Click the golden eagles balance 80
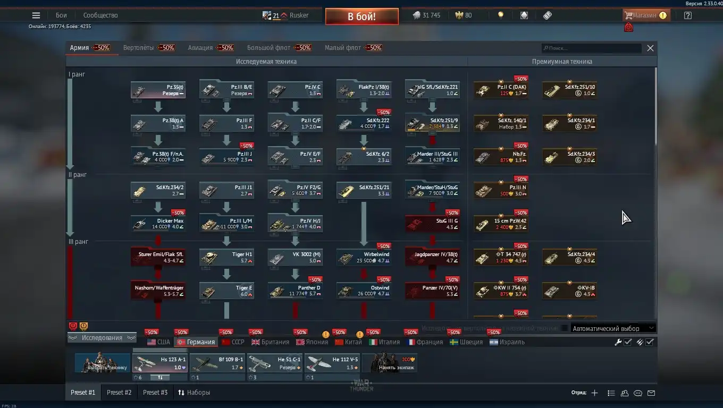723x408 pixels. pyautogui.click(x=463, y=15)
